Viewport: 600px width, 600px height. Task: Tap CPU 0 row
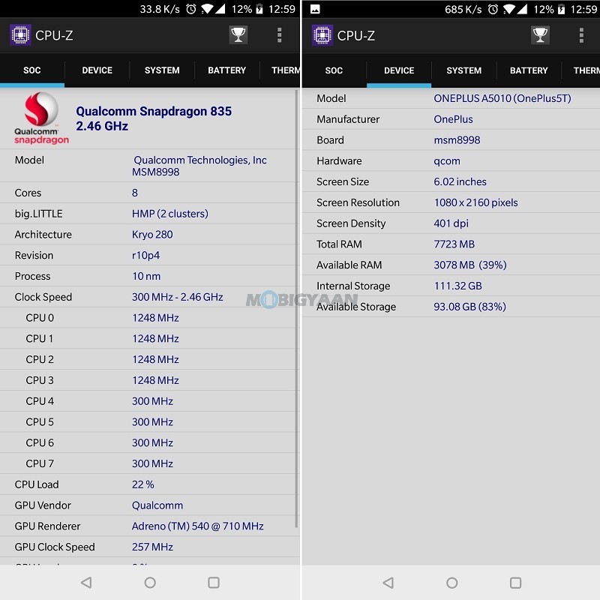click(149, 317)
